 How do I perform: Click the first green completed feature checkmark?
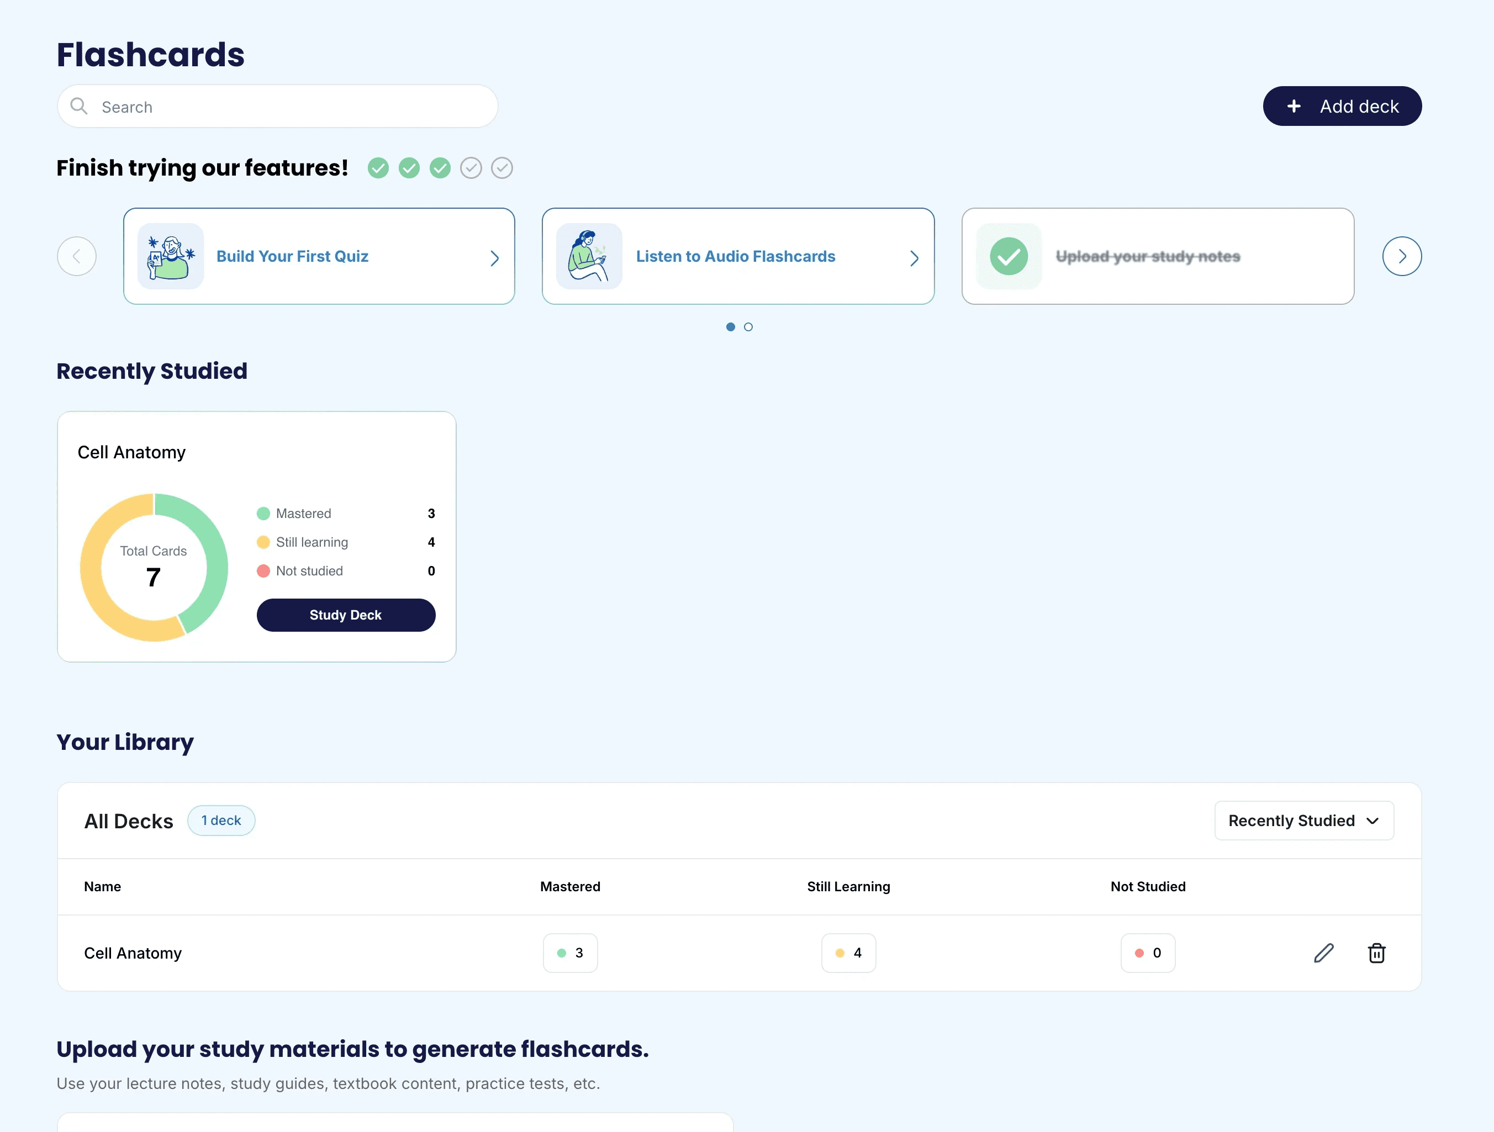(x=378, y=167)
